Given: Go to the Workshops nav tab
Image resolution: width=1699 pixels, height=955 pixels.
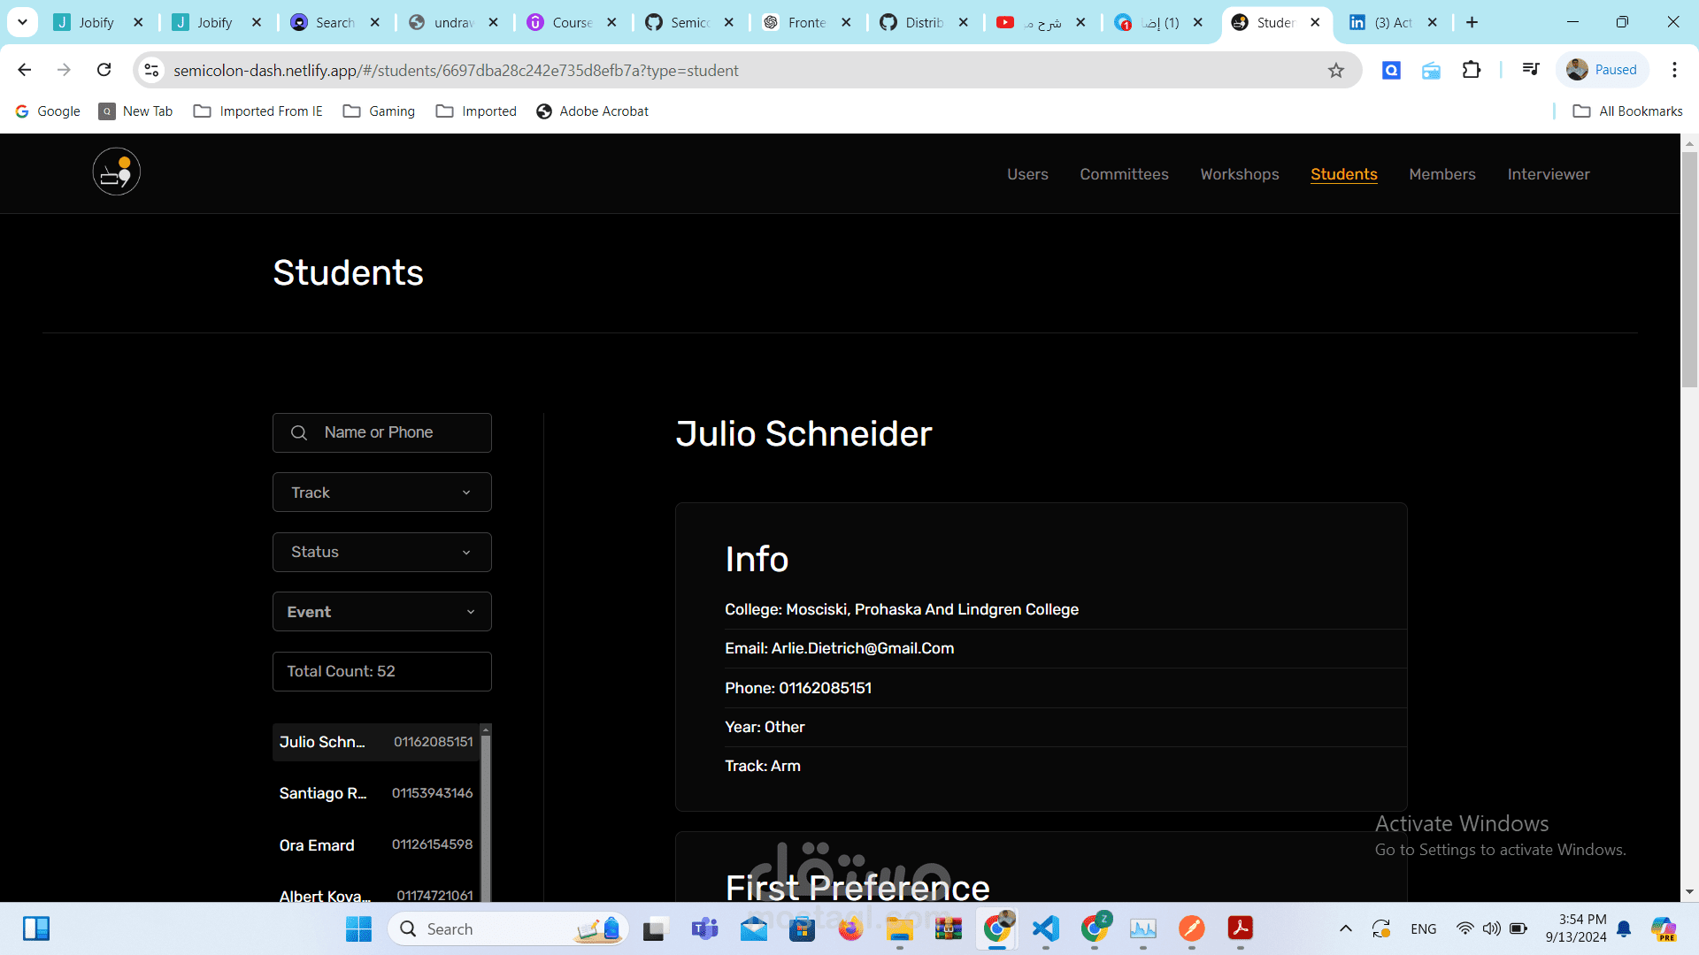Looking at the screenshot, I should [1239, 174].
